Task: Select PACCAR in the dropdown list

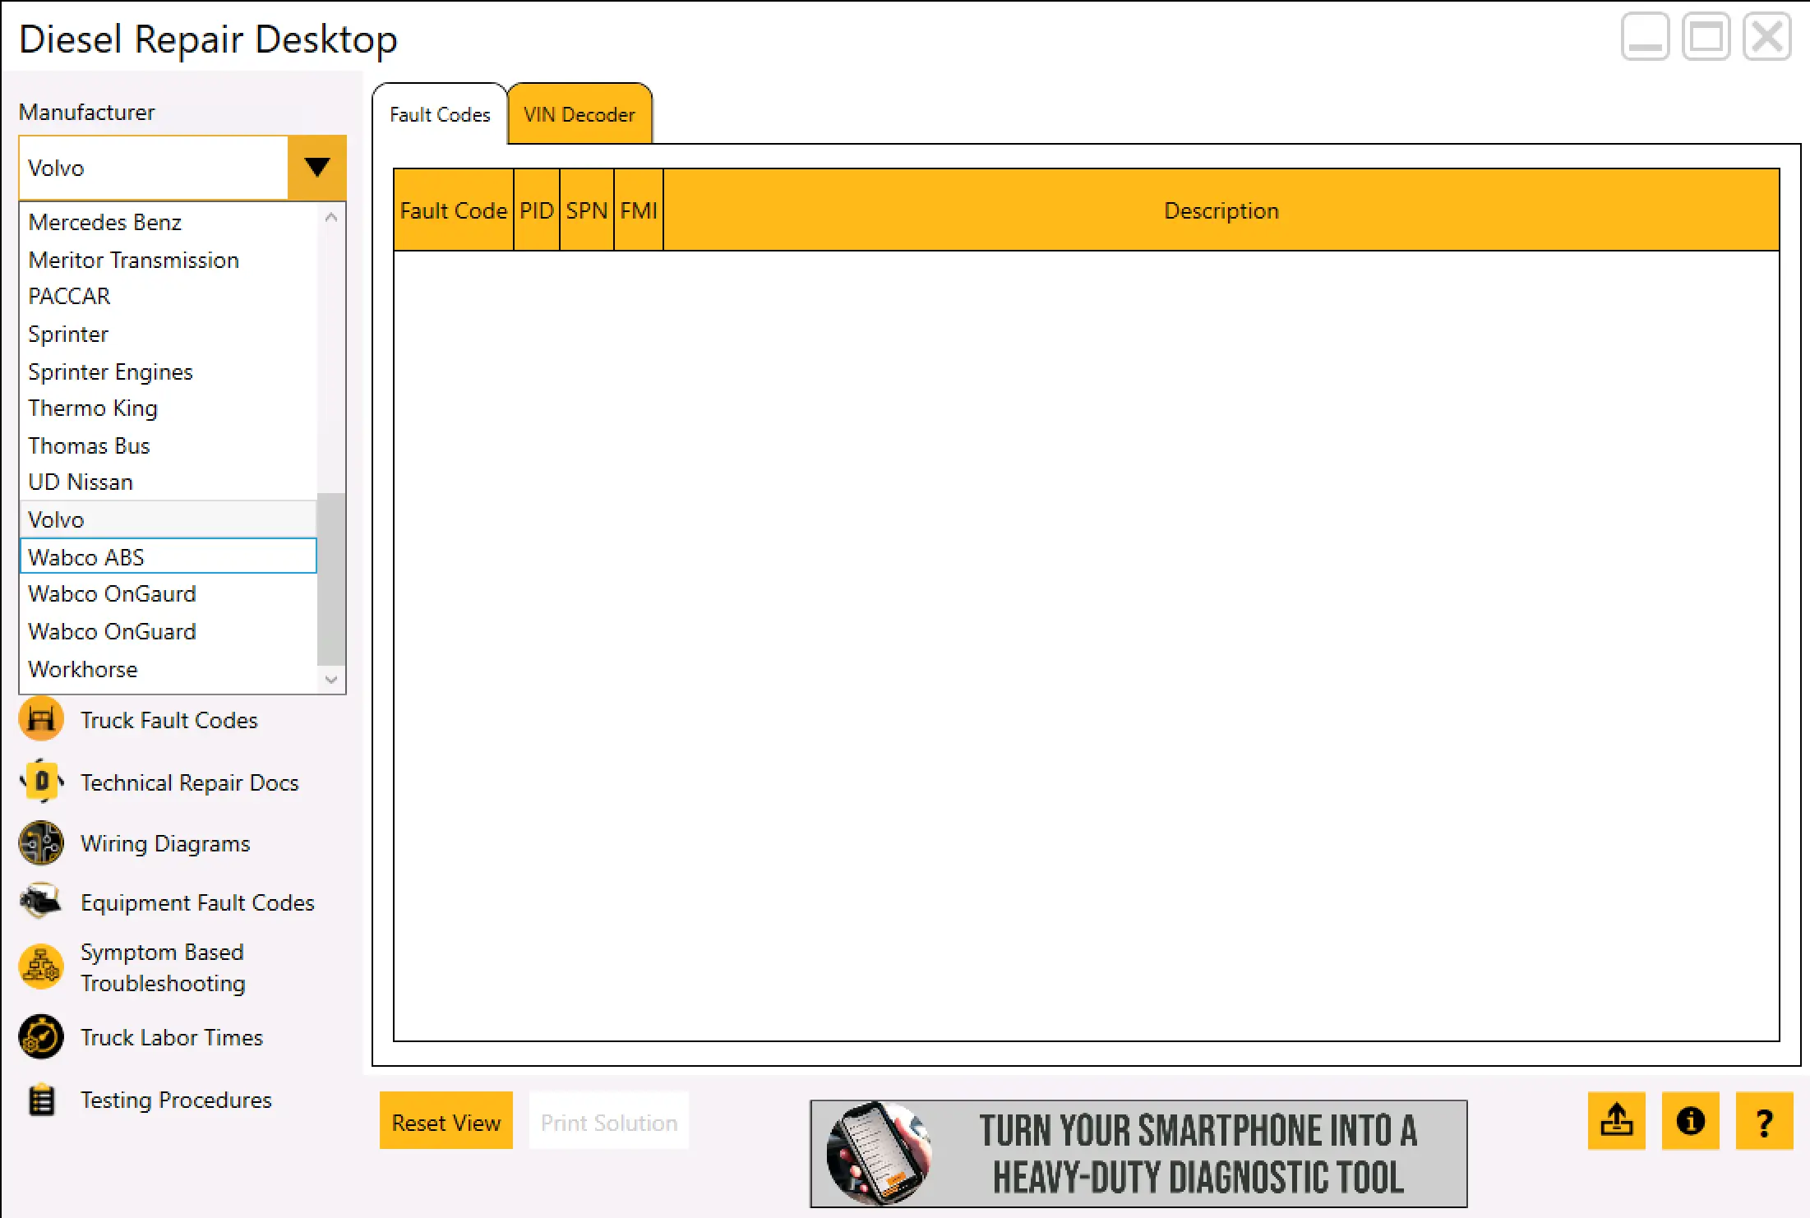Action: tap(70, 296)
